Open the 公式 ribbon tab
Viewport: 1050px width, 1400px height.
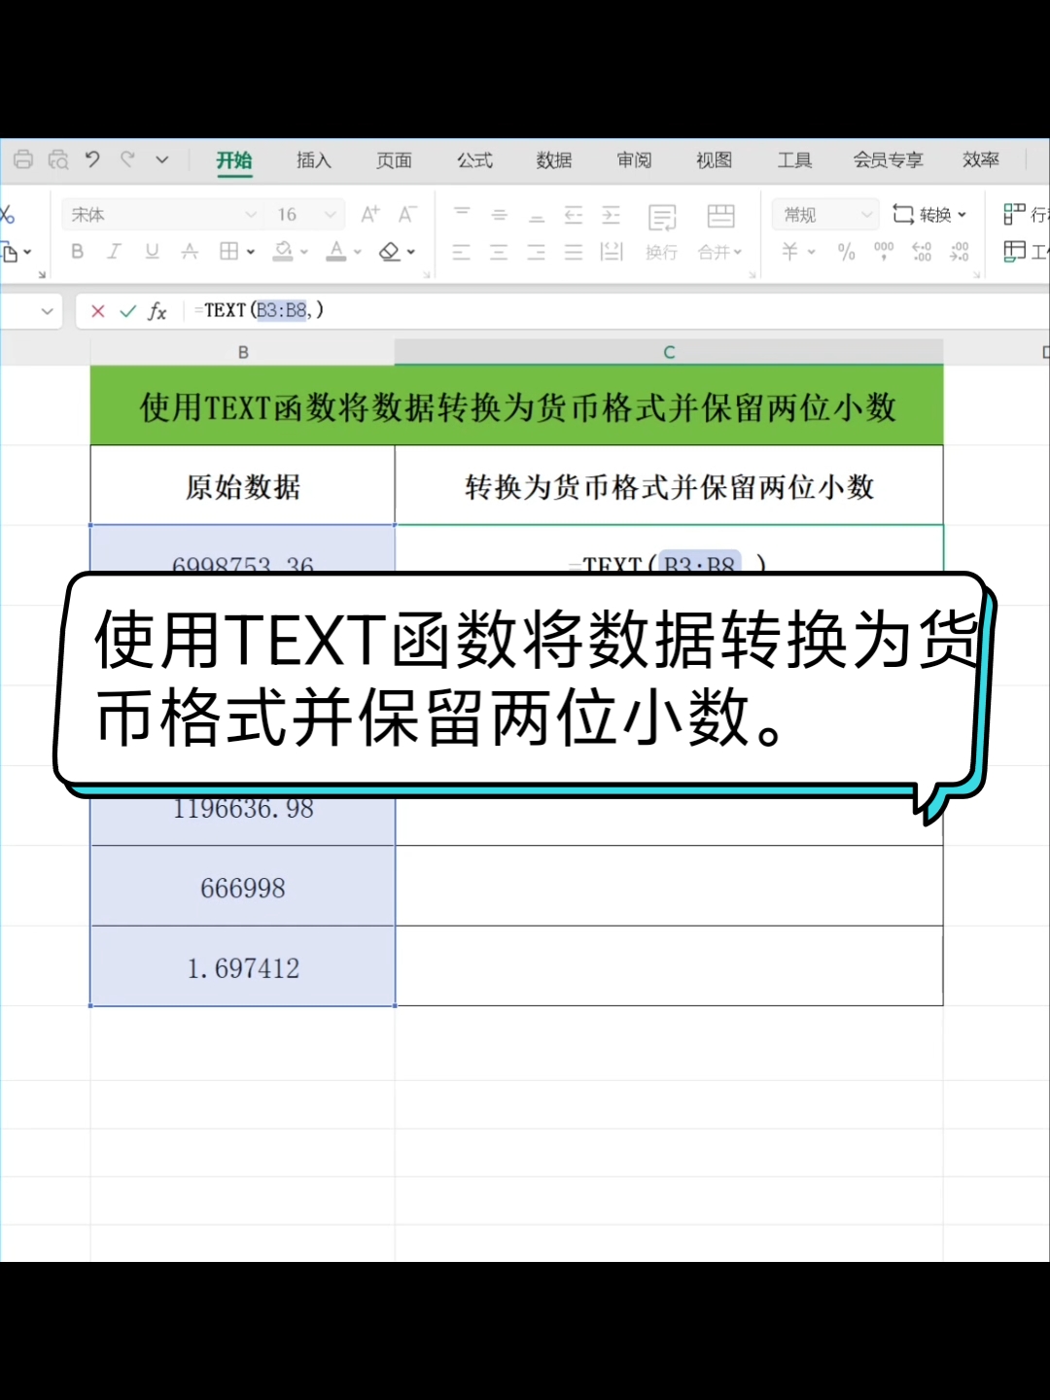pos(474,160)
